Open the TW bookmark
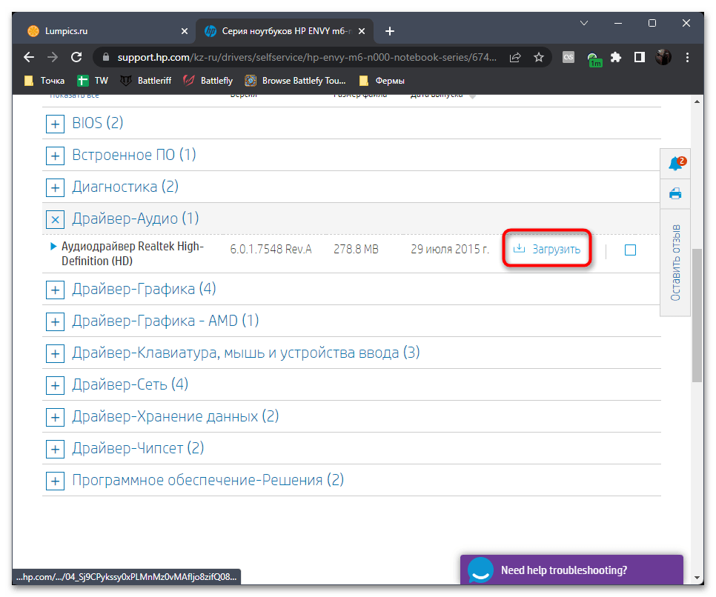716x597 pixels. (93, 81)
